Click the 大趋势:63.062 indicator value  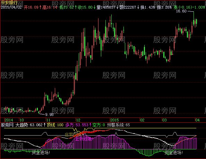point(29,125)
